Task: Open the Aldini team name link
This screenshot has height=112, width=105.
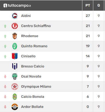Action: click(x=26, y=16)
